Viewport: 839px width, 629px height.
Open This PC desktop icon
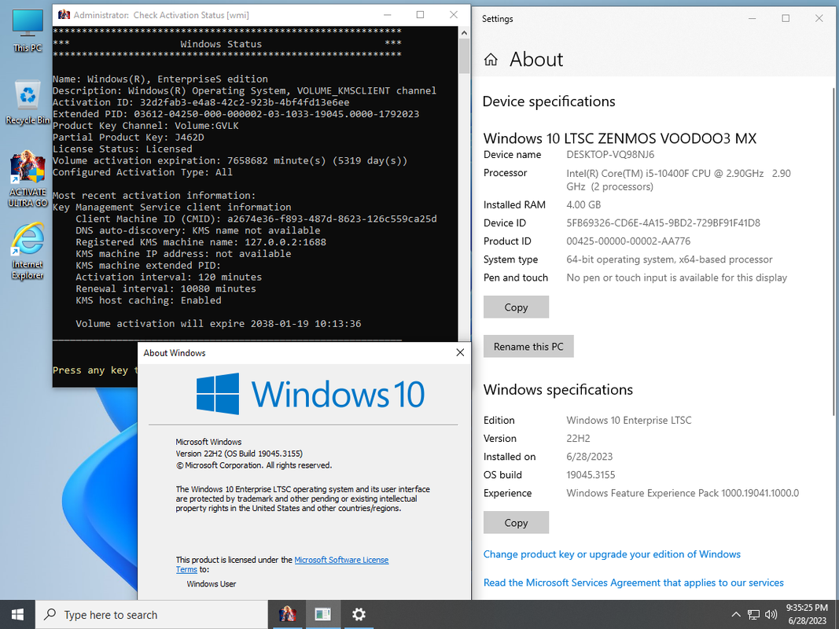[28, 31]
